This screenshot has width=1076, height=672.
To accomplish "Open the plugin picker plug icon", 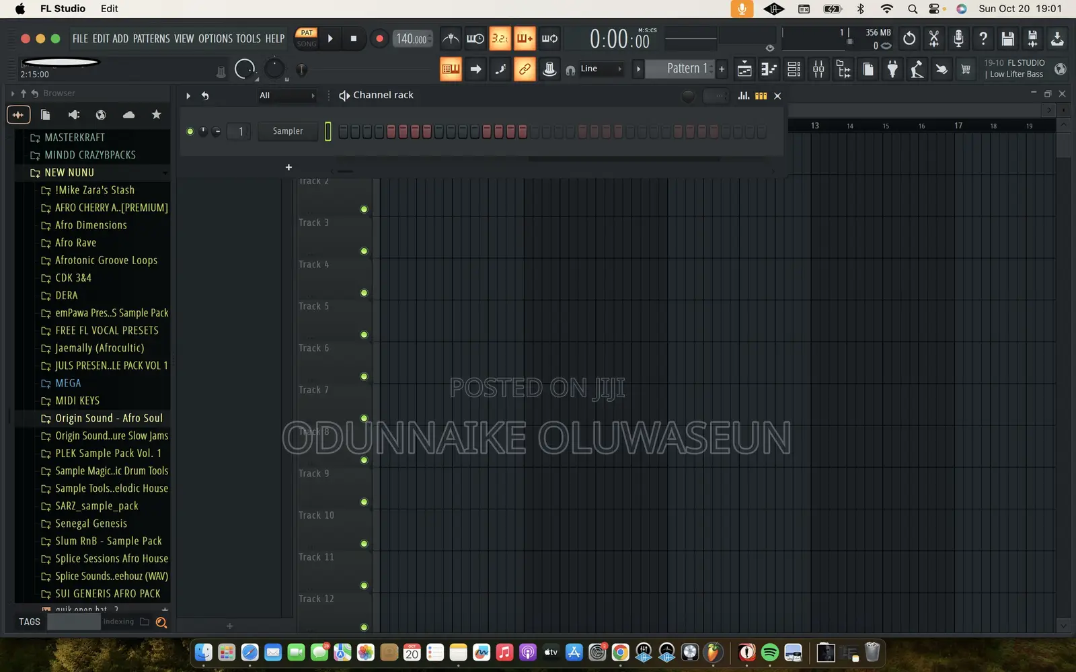I will pos(892,69).
